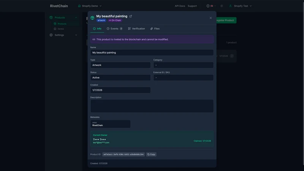Open the Verification tab
Viewport: 304px width, 171px height.
(136, 29)
